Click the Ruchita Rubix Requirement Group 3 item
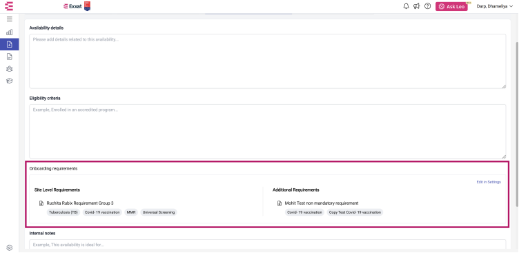519x253 pixels. [80, 203]
